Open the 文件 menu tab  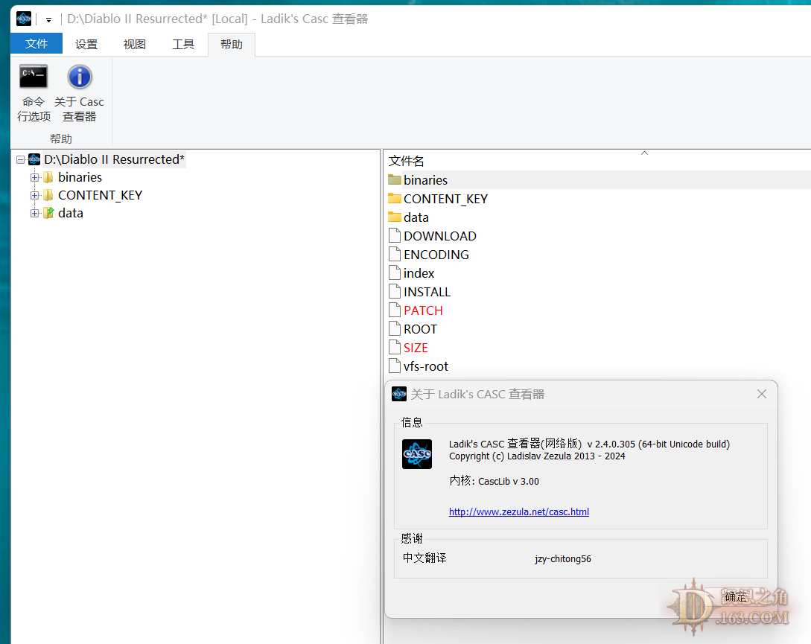click(x=36, y=44)
